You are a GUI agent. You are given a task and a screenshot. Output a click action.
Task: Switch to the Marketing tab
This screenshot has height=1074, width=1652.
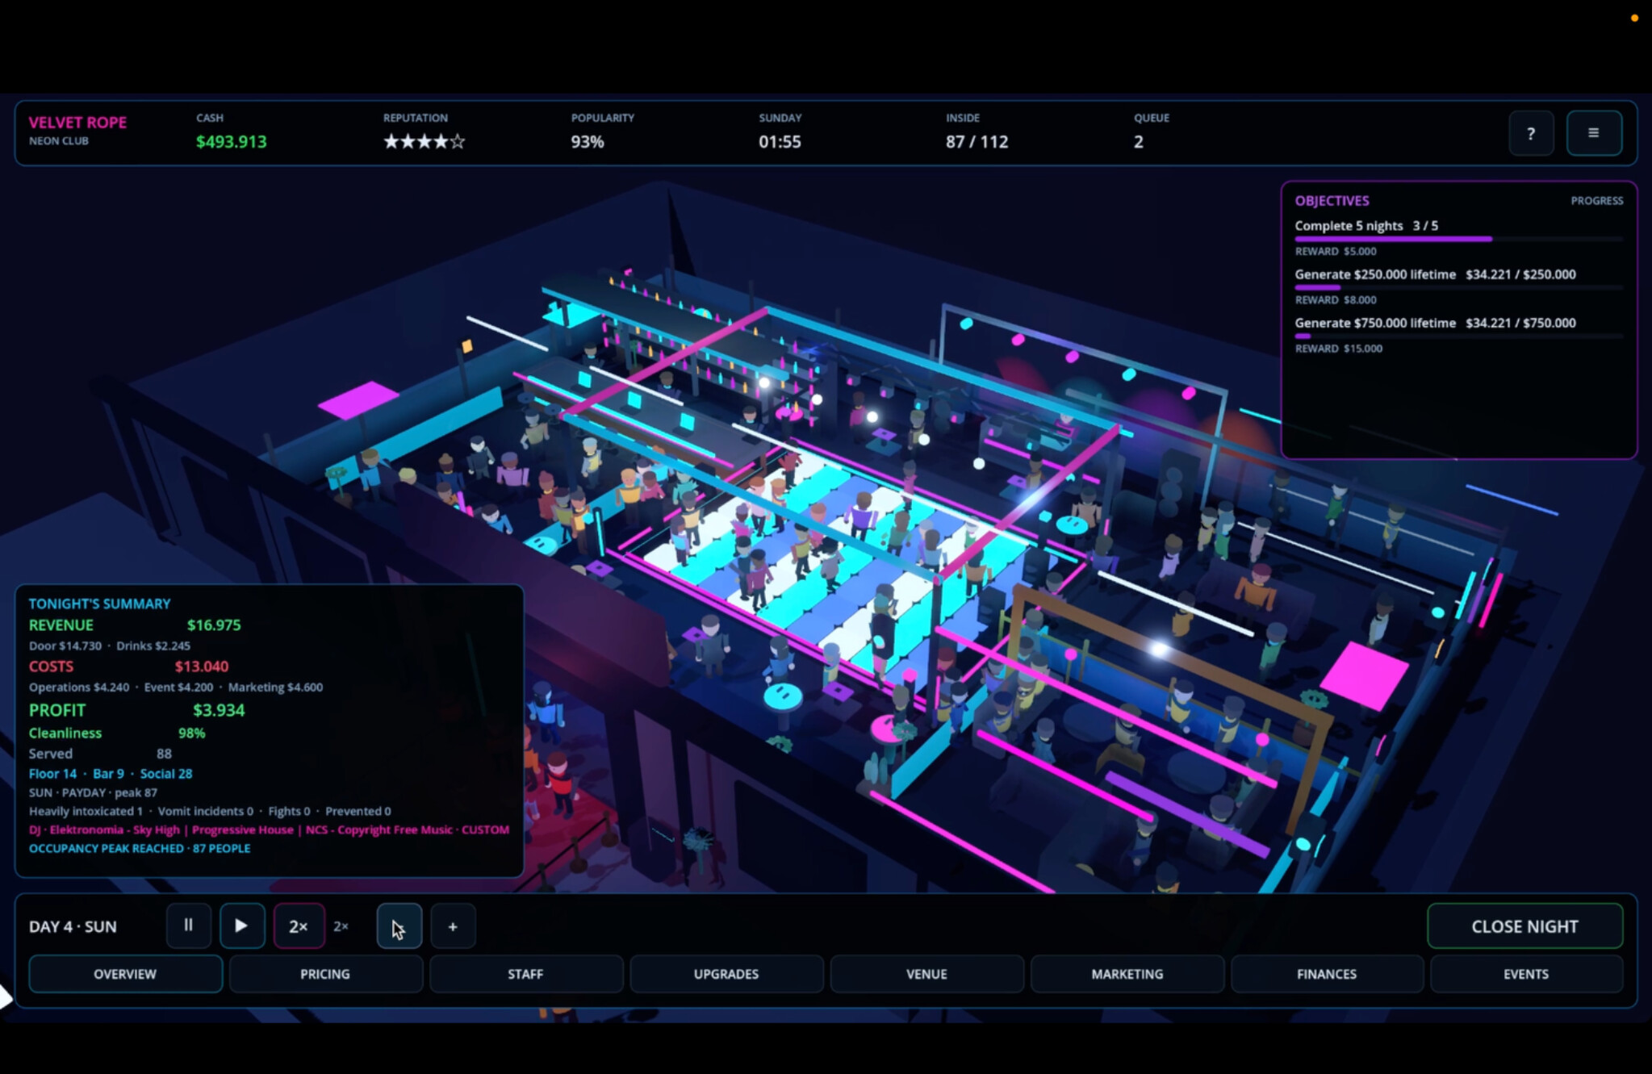[x=1127, y=974]
